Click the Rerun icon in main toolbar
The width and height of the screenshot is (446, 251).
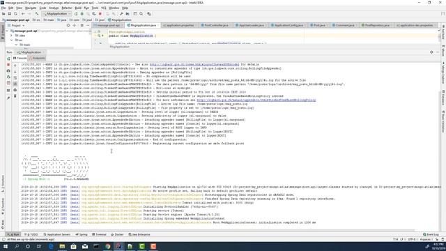pos(76,14)
